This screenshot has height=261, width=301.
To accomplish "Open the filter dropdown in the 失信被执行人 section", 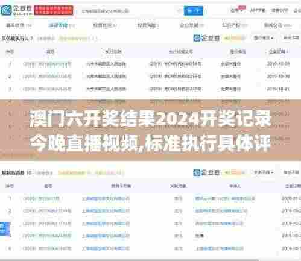I will [264, 38].
